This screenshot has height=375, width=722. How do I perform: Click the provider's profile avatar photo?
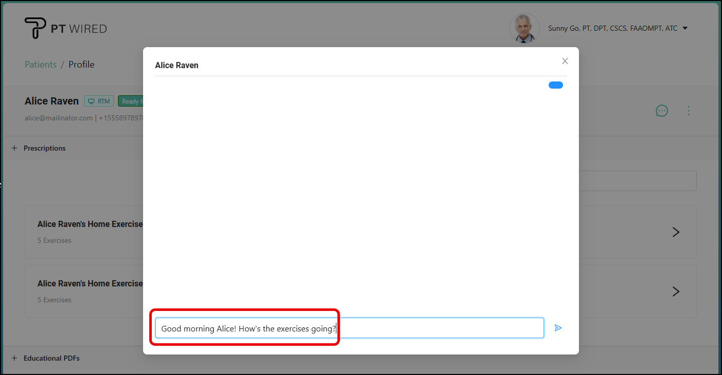(524, 28)
